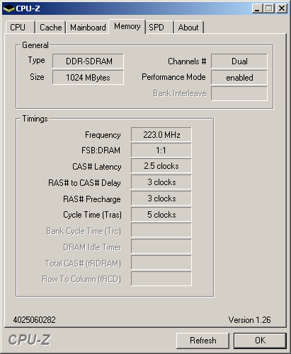291x354 pixels.
Task: Click the FSB:DRAM label
Action: (x=101, y=151)
